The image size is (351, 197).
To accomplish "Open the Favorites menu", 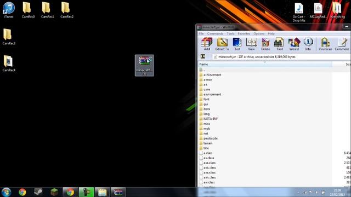I will (244, 34).
